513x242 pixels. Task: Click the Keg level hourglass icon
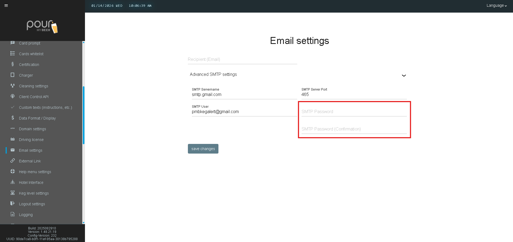point(13,193)
